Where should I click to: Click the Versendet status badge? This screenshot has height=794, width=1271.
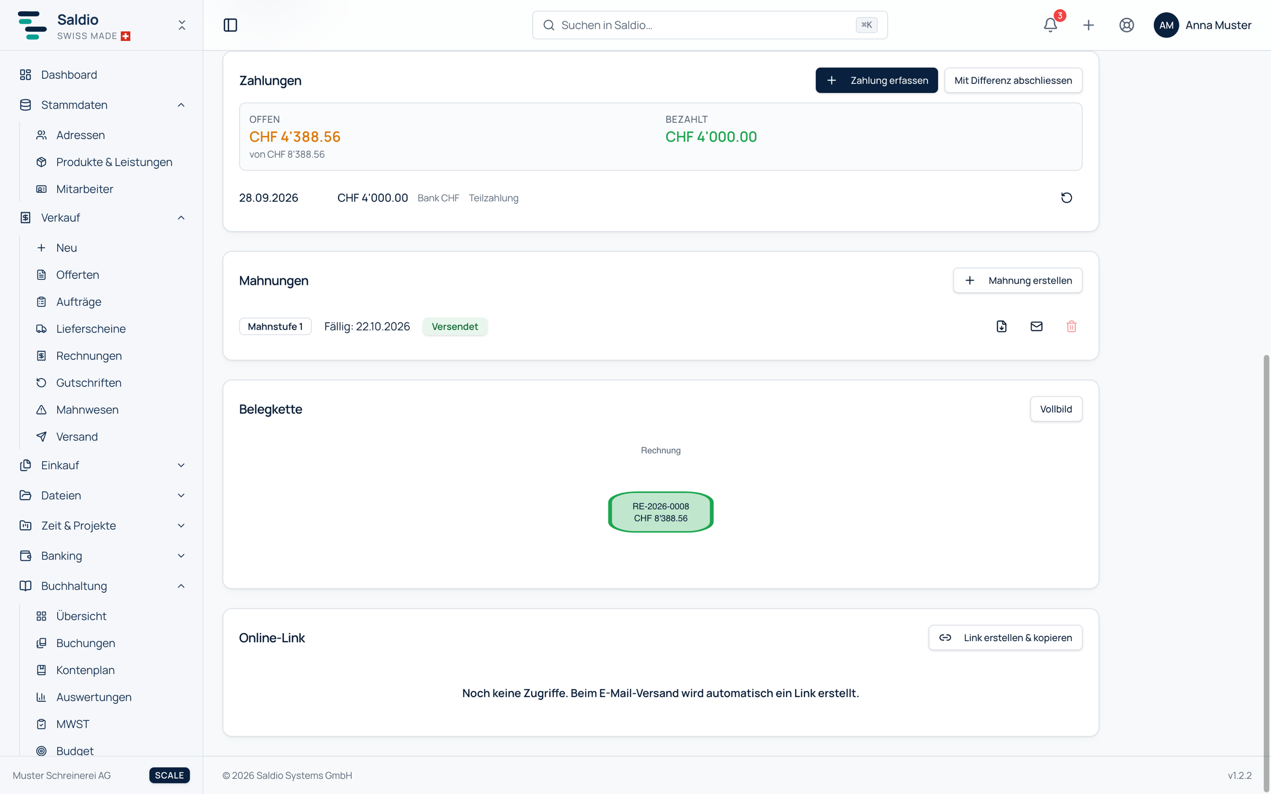[455, 327]
